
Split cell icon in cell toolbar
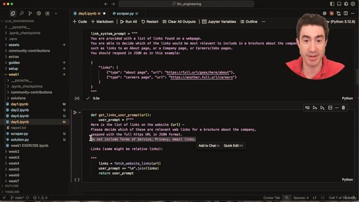tap(330, 108)
